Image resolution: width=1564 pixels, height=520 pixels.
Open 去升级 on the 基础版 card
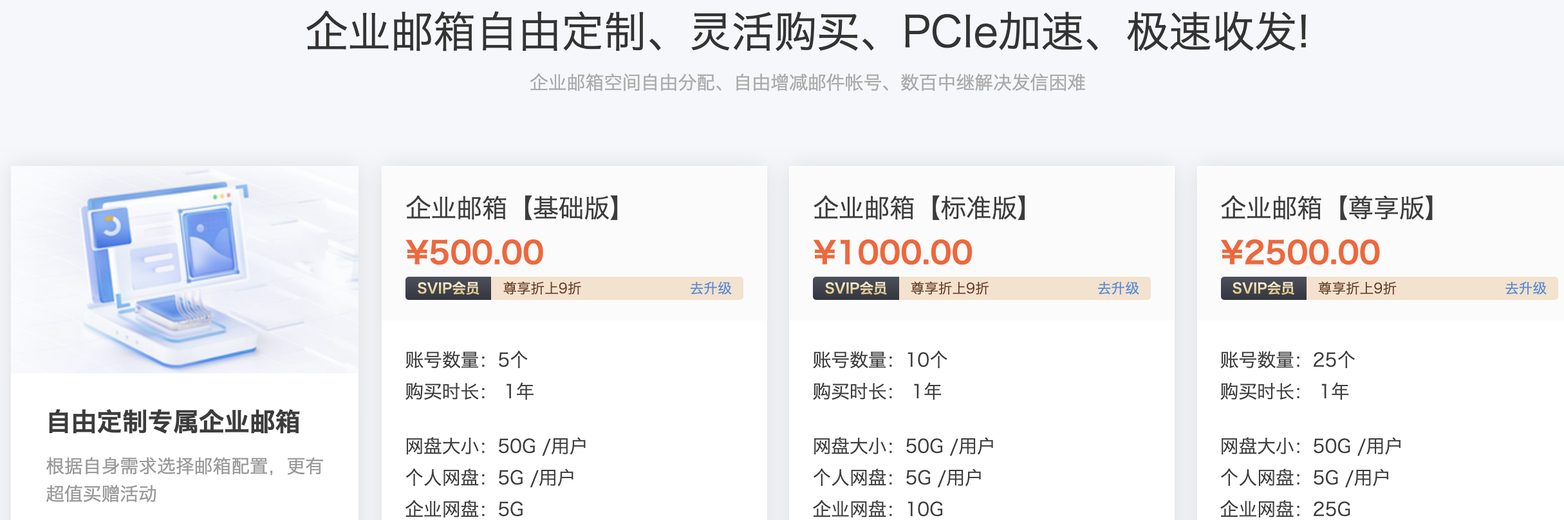pyautogui.click(x=710, y=289)
